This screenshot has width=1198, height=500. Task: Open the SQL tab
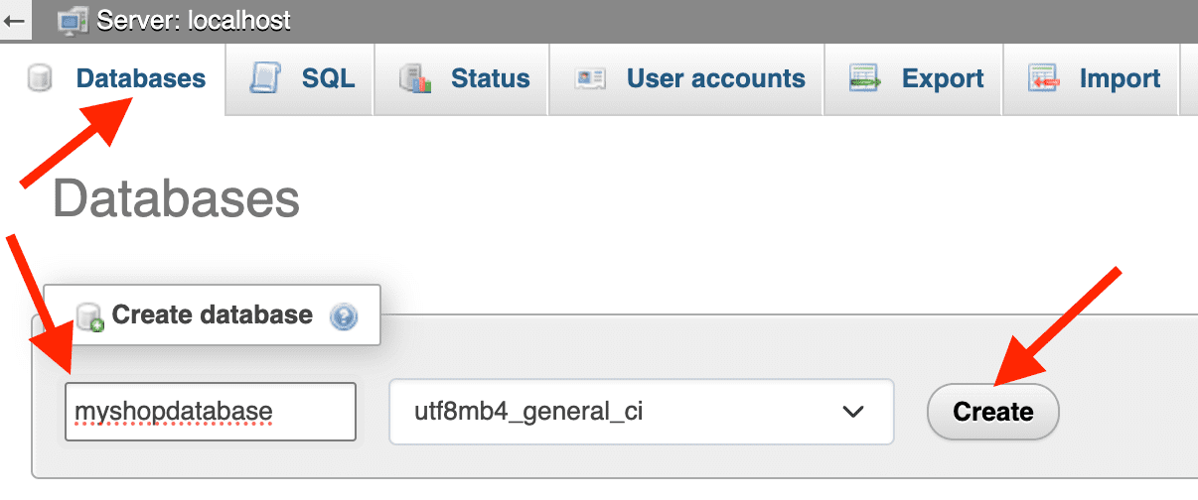(328, 78)
